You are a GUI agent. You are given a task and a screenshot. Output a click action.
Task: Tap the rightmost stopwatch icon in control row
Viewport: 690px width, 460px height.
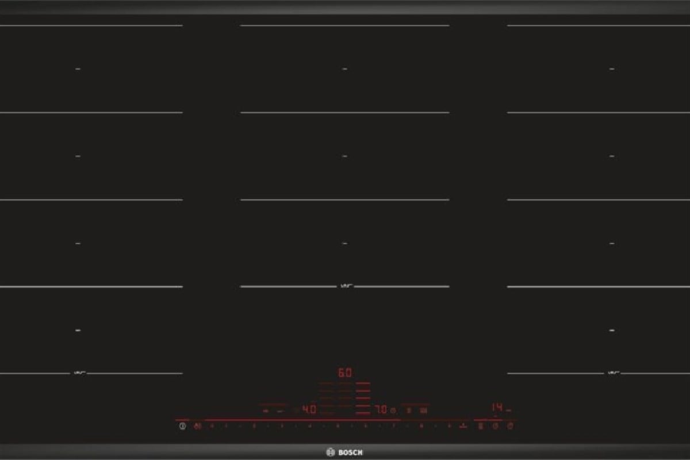tap(509, 426)
